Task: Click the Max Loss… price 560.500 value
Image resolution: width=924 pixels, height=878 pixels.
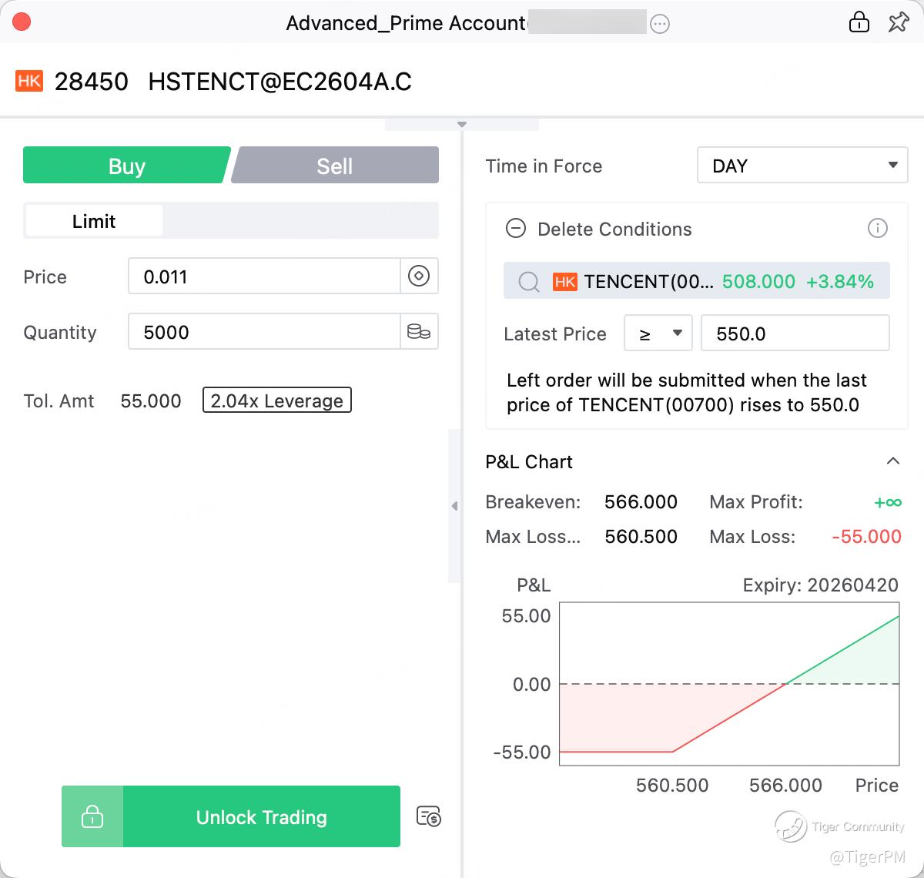Action: 641,536
